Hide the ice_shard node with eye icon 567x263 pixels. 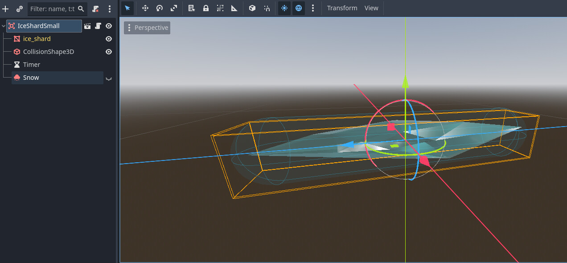point(108,39)
